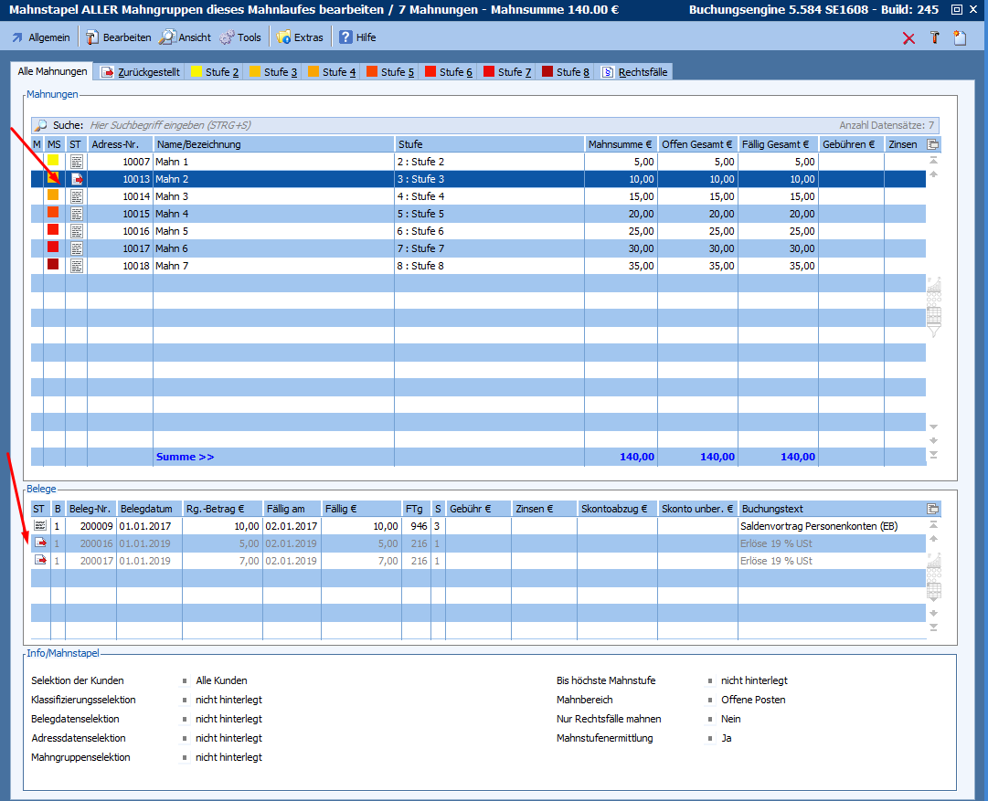Click the hammer tool icon in top-right toolbar
This screenshot has height=801, width=988.
point(934,37)
